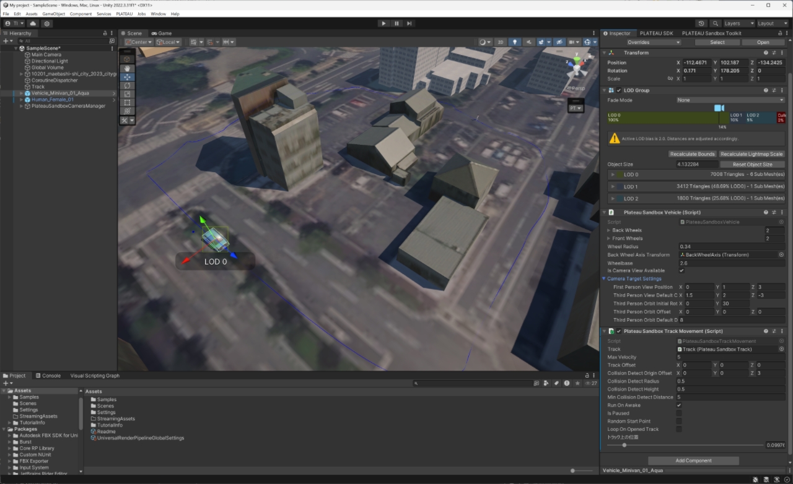Toggle Is Camera View Available checkbox
The height and width of the screenshot is (484, 793).
681,270
